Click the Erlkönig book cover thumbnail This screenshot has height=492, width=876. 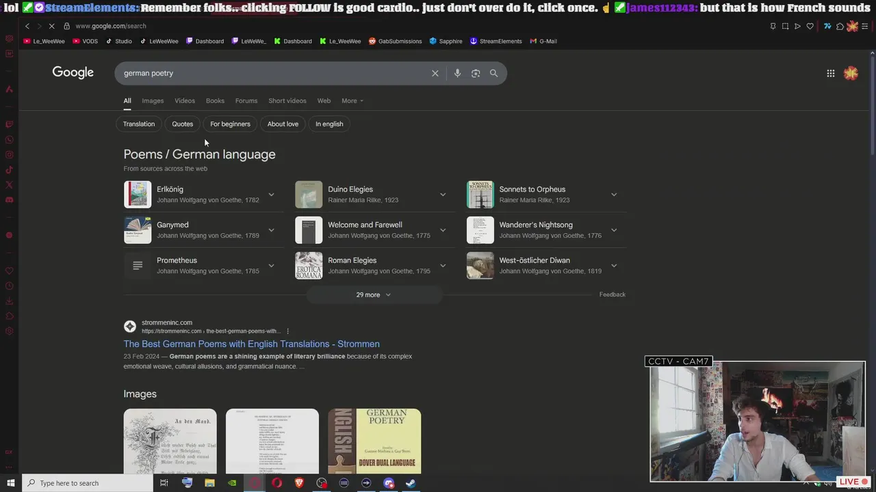[x=138, y=195]
